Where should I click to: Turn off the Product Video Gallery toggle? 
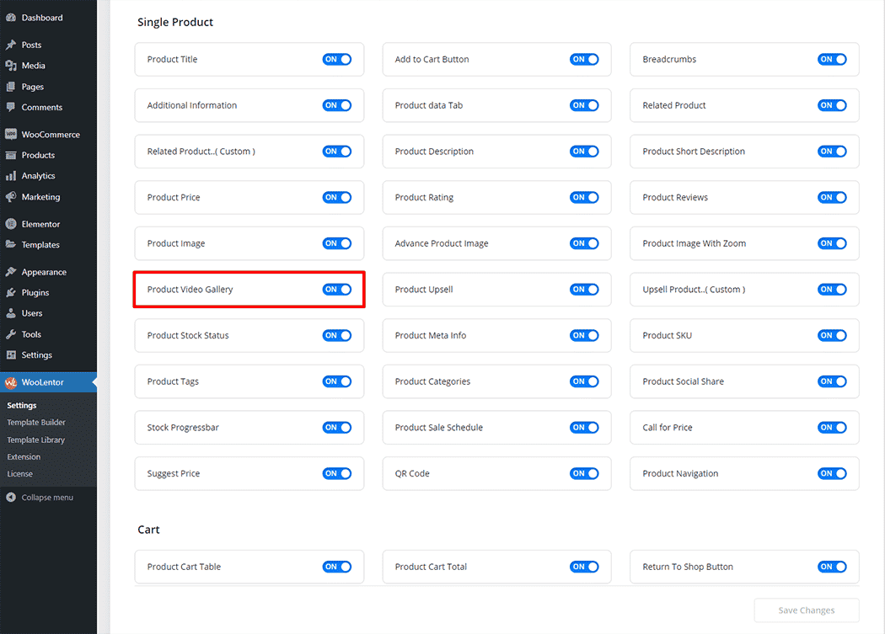336,290
